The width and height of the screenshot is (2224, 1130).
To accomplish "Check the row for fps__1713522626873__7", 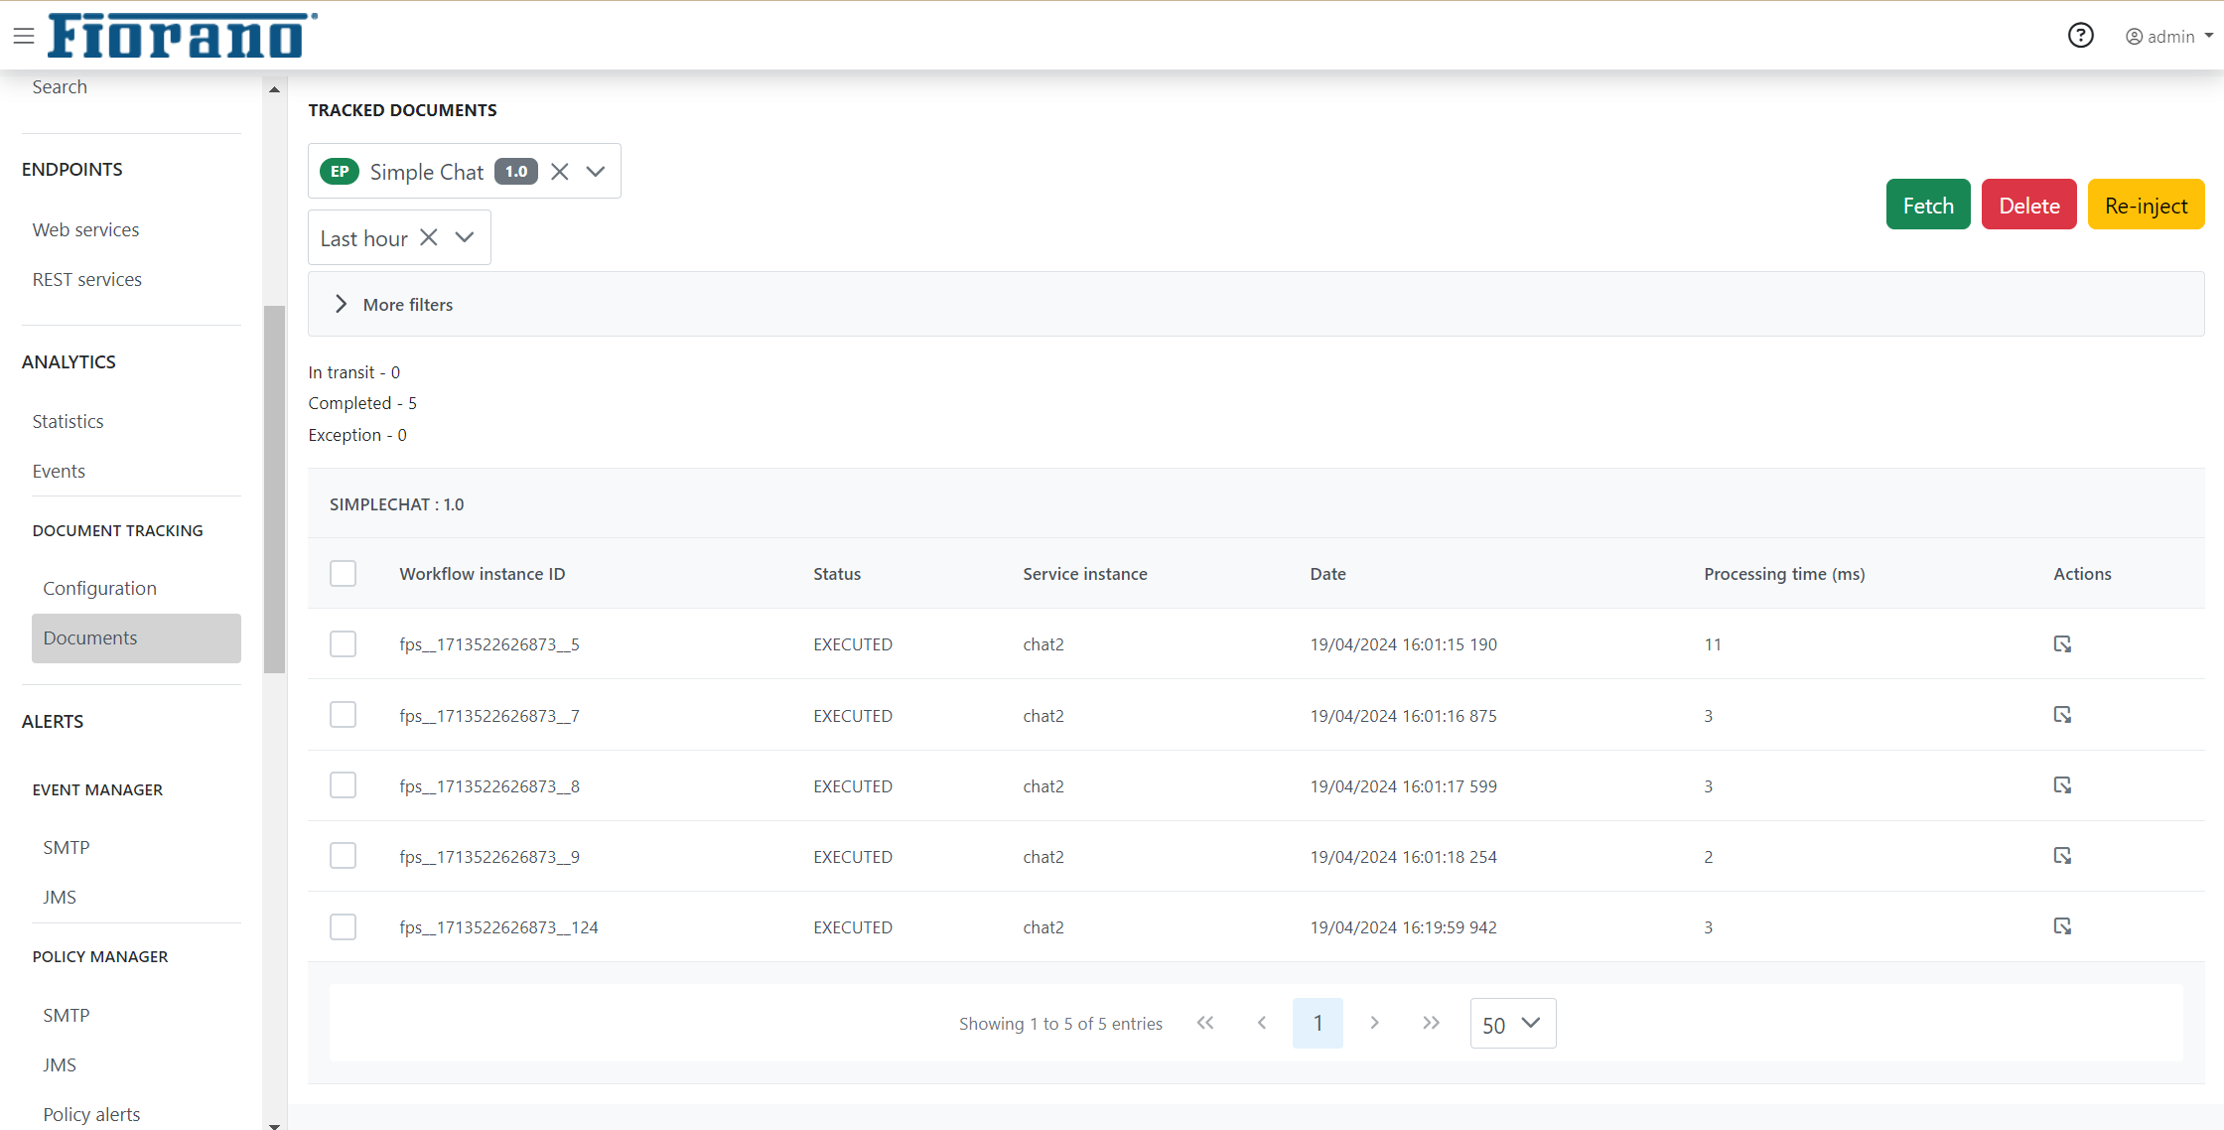I will [343, 715].
